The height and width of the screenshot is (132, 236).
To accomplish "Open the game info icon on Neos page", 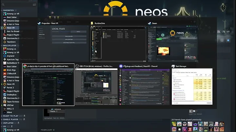I will (222, 40).
